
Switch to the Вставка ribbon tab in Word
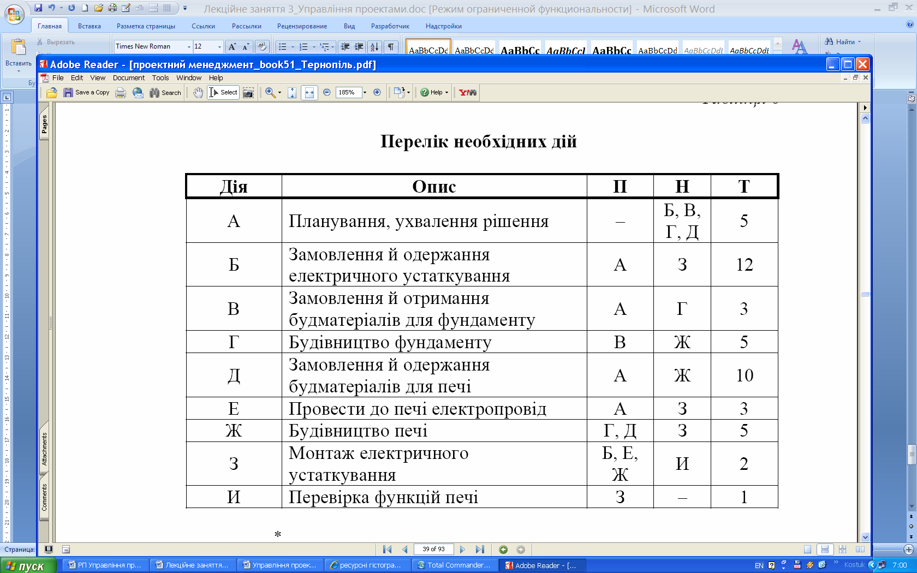tap(90, 26)
